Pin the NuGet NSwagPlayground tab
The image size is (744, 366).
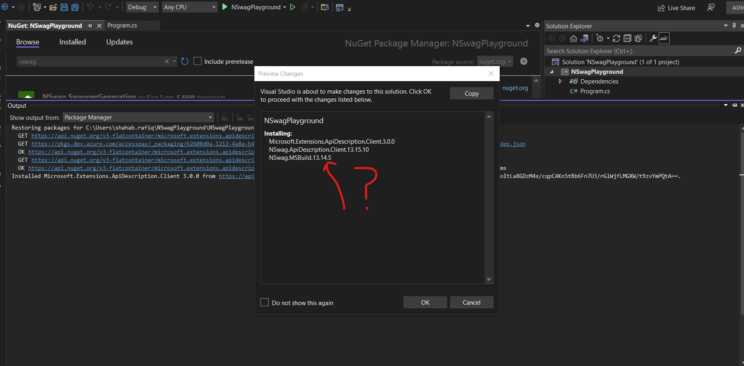click(x=90, y=25)
